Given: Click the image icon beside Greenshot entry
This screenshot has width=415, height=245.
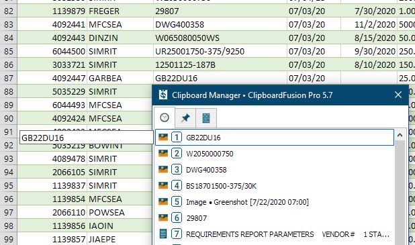Looking at the screenshot, I should [163, 201].
